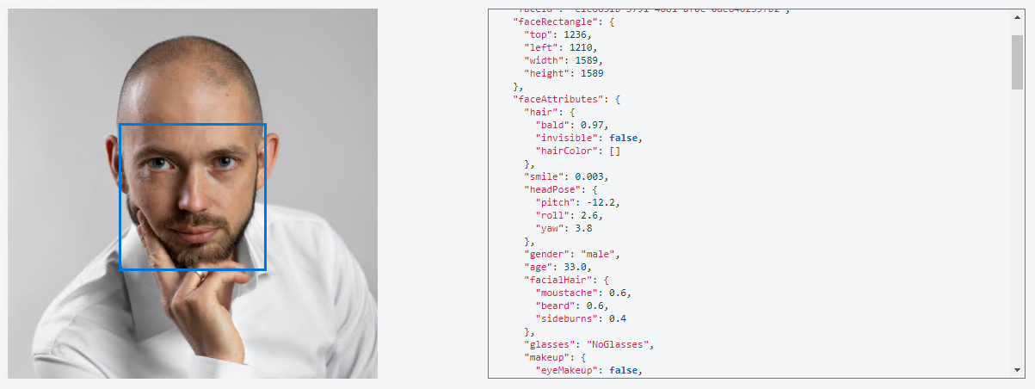Screen dimensions: 1035x389
Task: Click the "age": 33.0 line
Action: tap(551, 267)
